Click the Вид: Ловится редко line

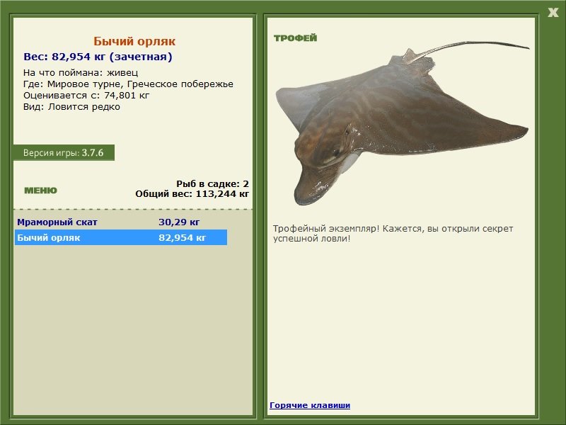(x=71, y=107)
